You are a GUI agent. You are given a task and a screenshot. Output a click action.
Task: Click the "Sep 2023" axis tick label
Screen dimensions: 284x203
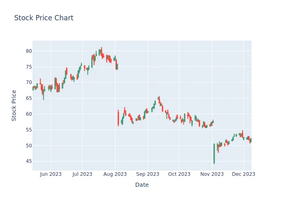click(x=148, y=174)
